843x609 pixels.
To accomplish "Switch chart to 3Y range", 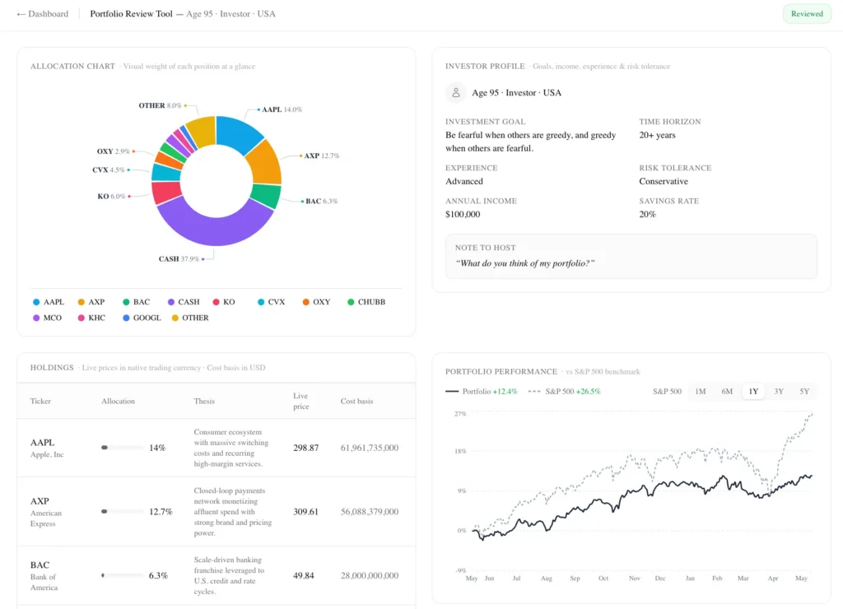I will coord(779,391).
